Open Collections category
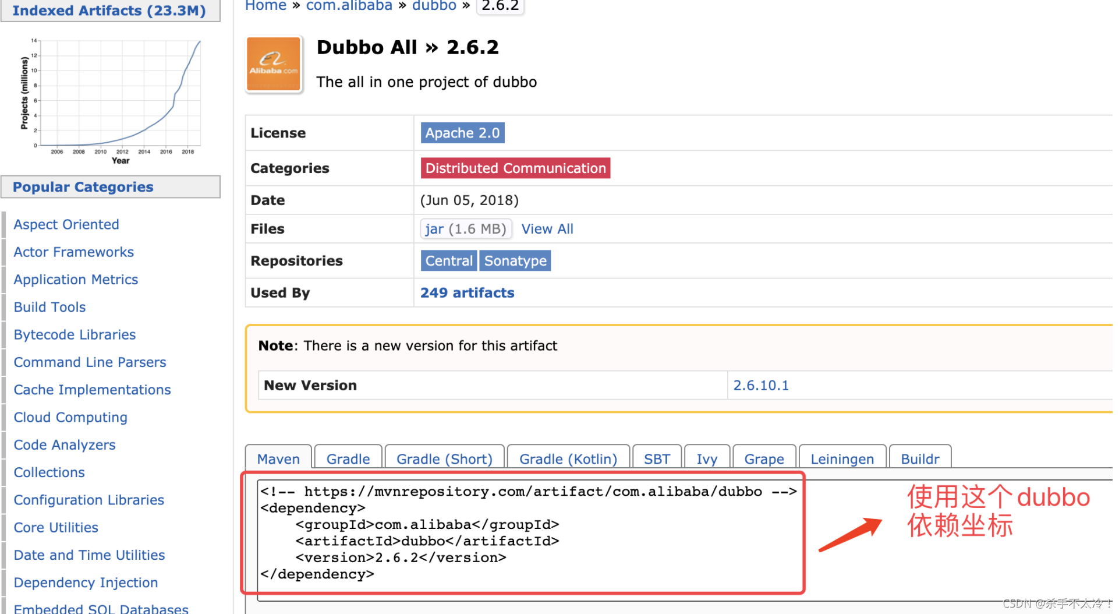The height and width of the screenshot is (614, 1119). (x=49, y=472)
